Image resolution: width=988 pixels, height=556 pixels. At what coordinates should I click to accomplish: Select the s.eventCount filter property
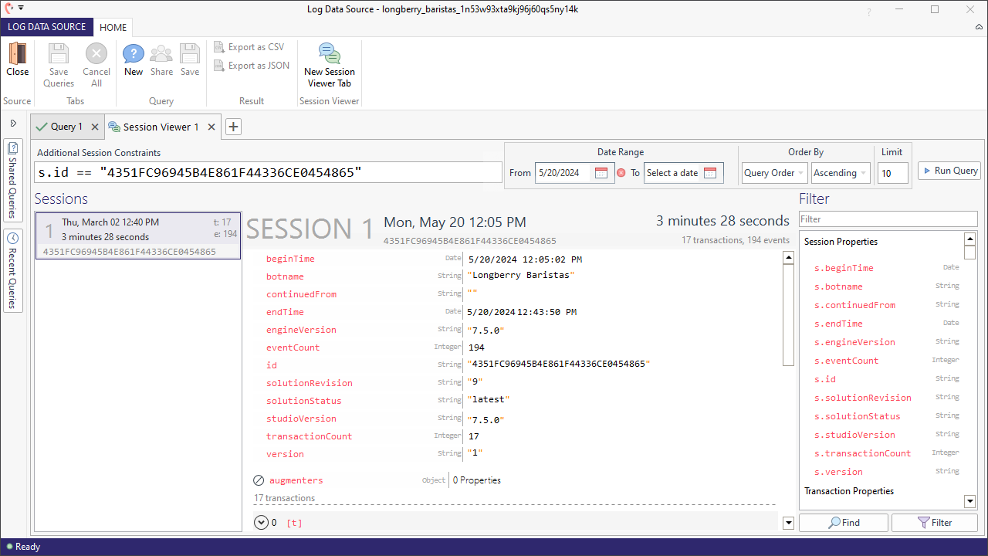point(847,361)
